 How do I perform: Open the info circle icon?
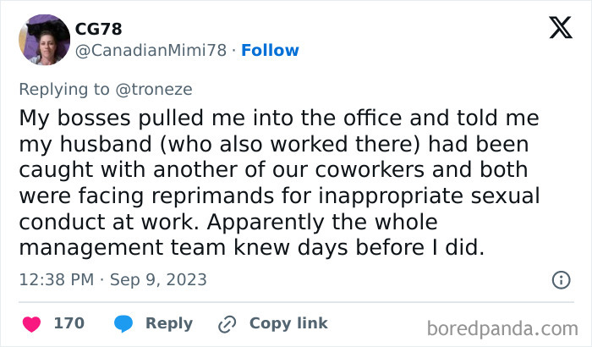560,279
